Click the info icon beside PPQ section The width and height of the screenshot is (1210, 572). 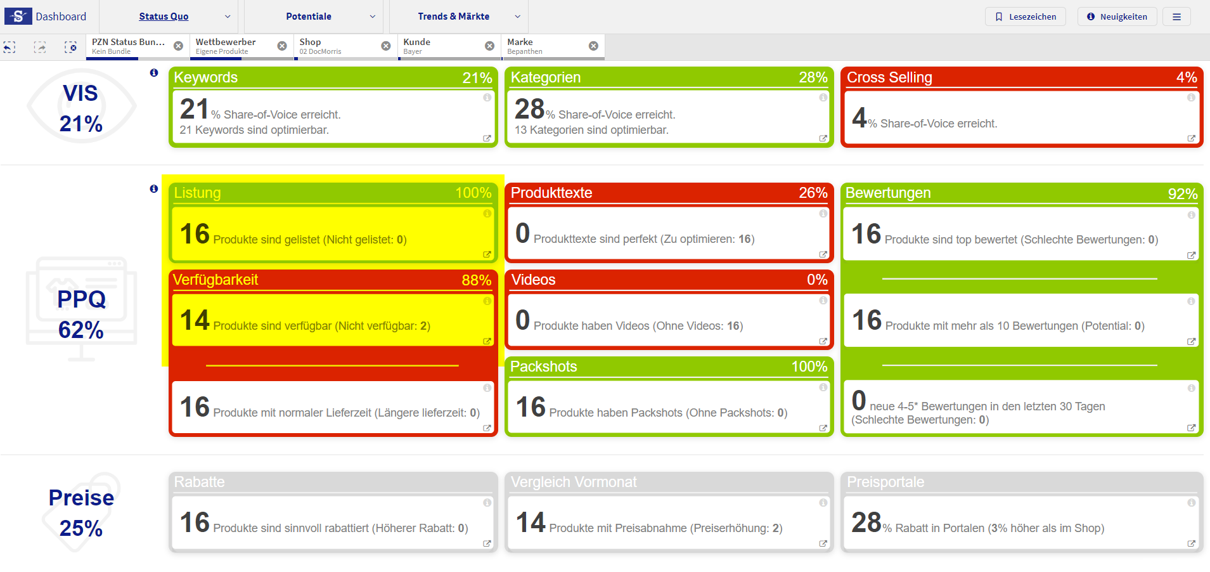[x=154, y=189]
